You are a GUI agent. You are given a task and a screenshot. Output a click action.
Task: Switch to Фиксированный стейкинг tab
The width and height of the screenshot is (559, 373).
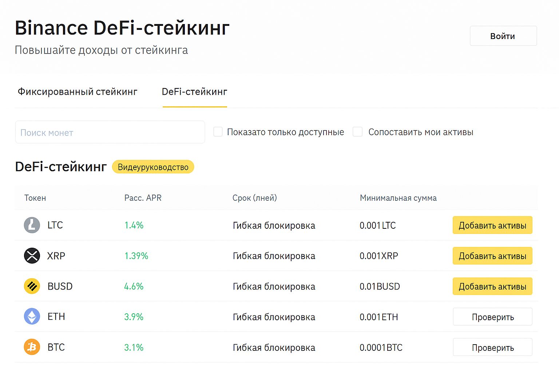click(77, 92)
